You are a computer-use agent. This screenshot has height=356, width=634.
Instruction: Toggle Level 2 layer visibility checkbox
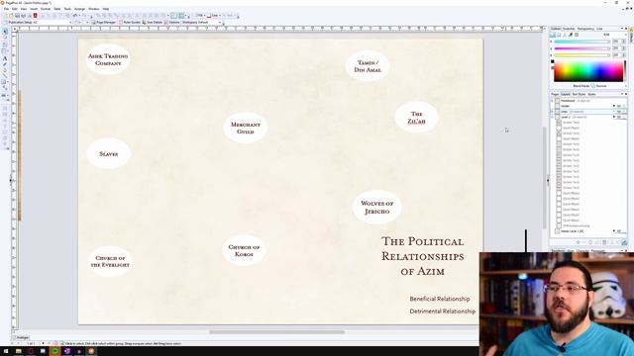pos(558,117)
